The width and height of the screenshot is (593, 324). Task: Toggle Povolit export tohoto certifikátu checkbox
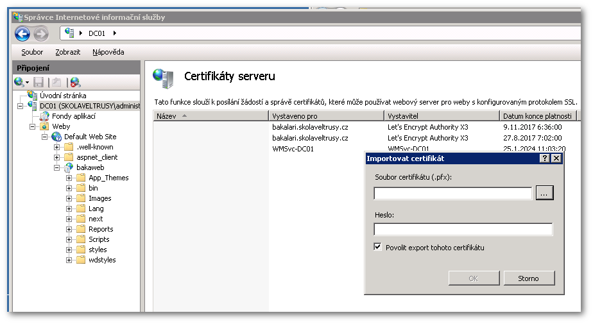[x=377, y=247]
